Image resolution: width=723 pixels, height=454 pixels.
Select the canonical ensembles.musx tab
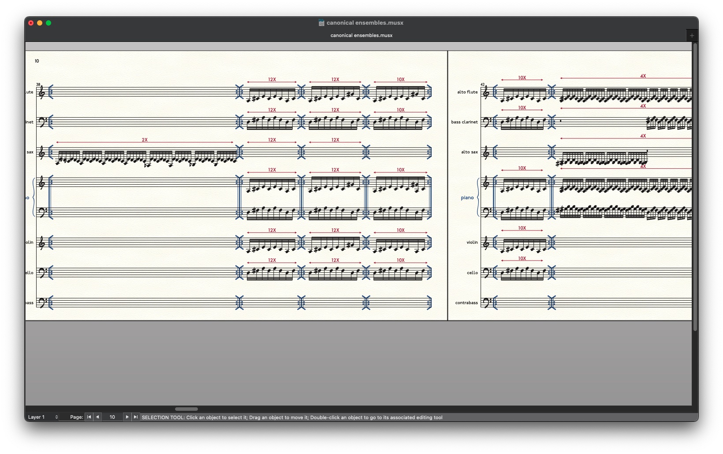361,35
